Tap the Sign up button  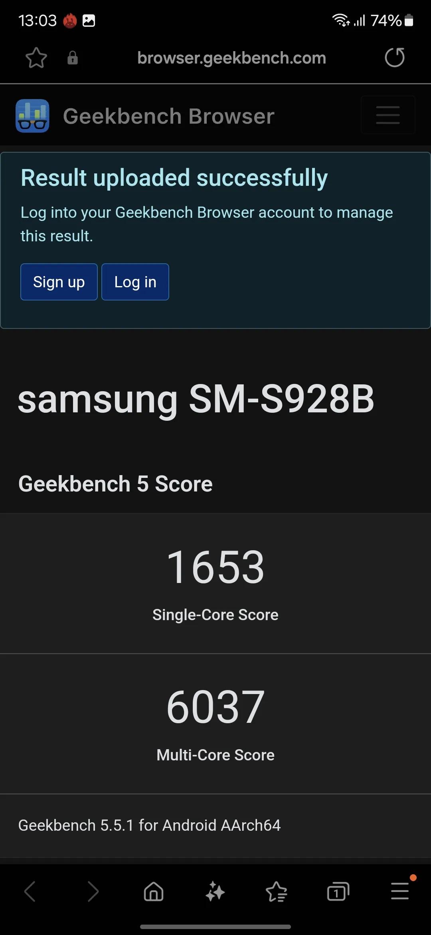59,282
